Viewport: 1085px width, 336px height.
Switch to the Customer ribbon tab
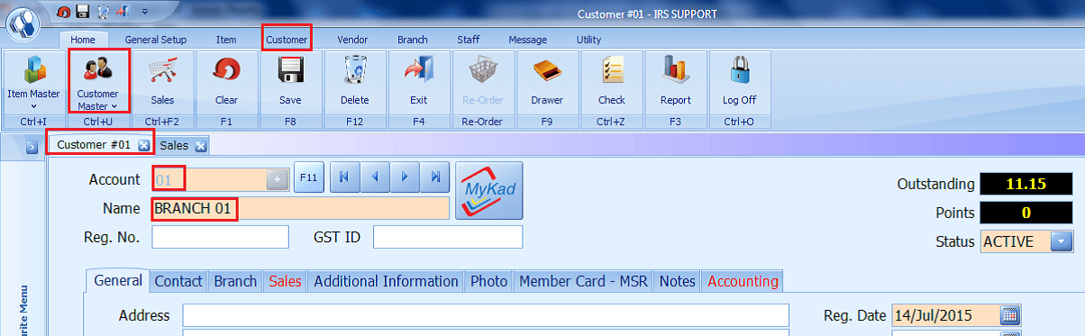tap(287, 40)
